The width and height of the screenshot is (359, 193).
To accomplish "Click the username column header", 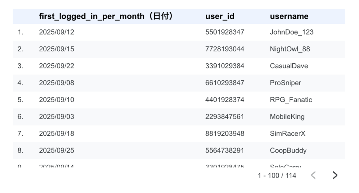I will pos(289,16).
